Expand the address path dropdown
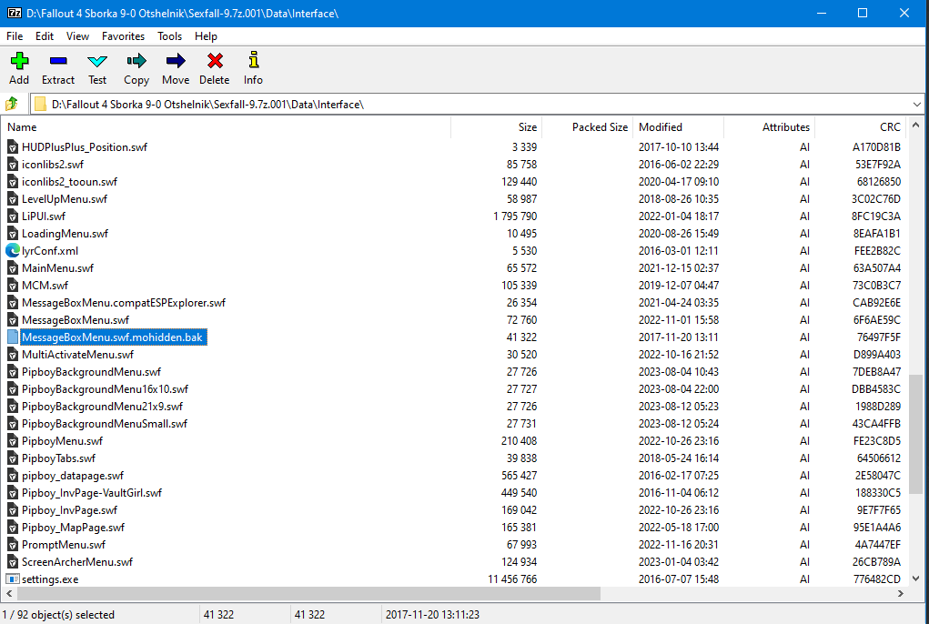 tap(918, 104)
